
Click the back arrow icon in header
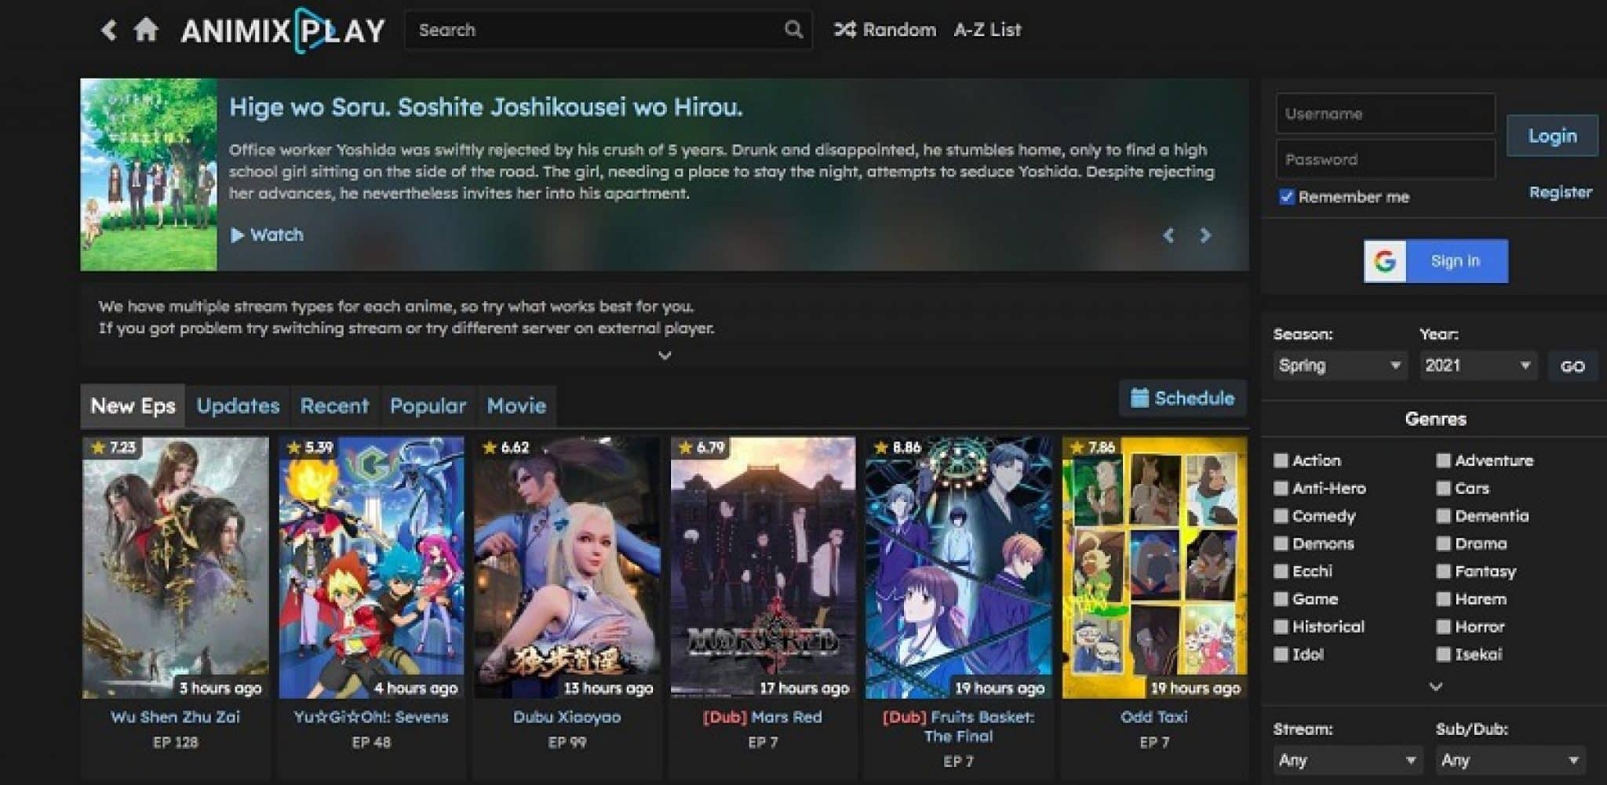[109, 31]
